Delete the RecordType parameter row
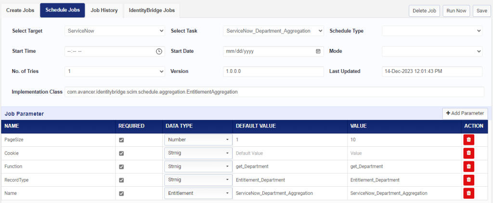Image resolution: width=493 pixels, height=203 pixels. pyautogui.click(x=468, y=180)
